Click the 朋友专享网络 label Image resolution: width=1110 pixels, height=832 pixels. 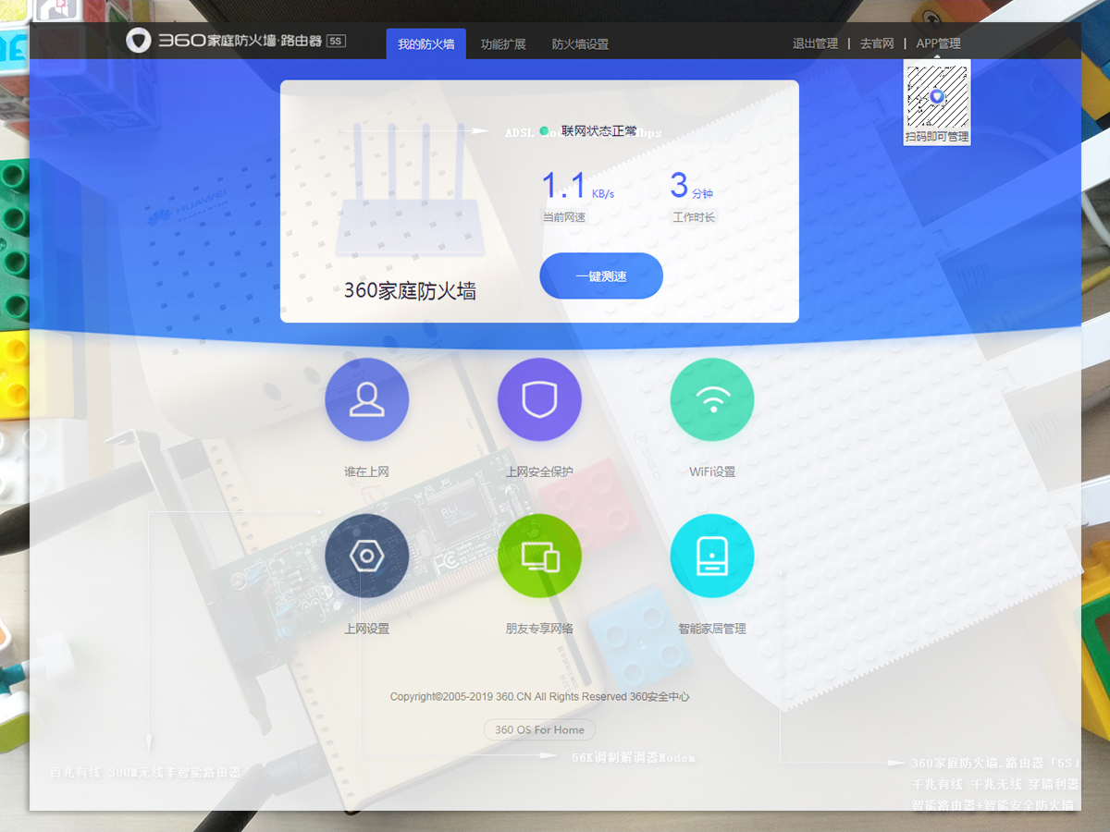[x=539, y=629]
